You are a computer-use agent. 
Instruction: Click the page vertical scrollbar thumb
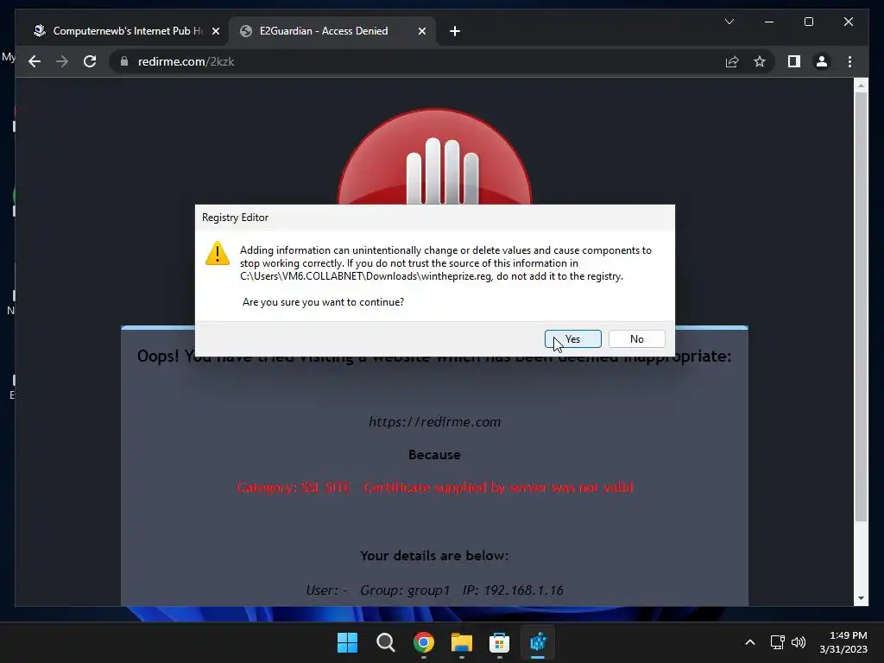click(x=861, y=306)
